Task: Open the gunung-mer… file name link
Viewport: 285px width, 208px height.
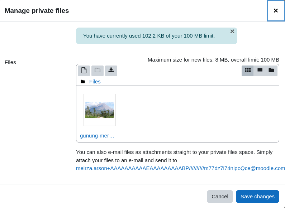Action: 97,136
